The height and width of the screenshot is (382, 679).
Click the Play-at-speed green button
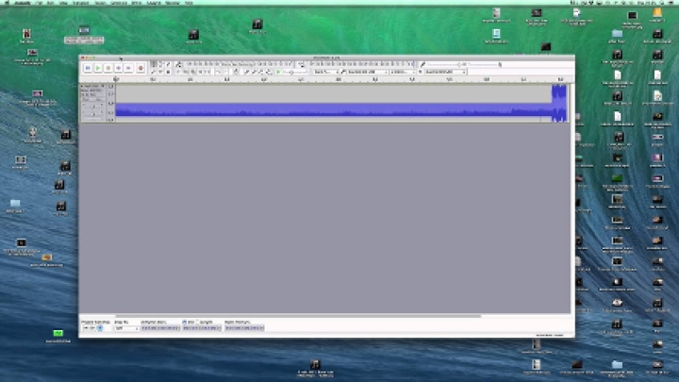click(278, 72)
